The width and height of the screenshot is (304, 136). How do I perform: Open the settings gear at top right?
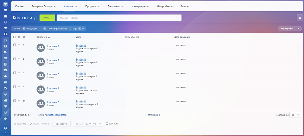300,18
